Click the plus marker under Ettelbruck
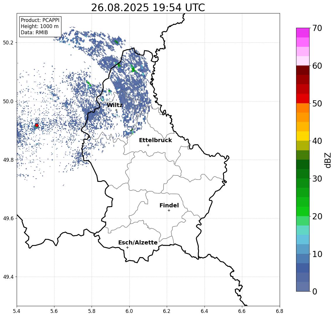Screen dimensions: 335x317 click(148, 145)
